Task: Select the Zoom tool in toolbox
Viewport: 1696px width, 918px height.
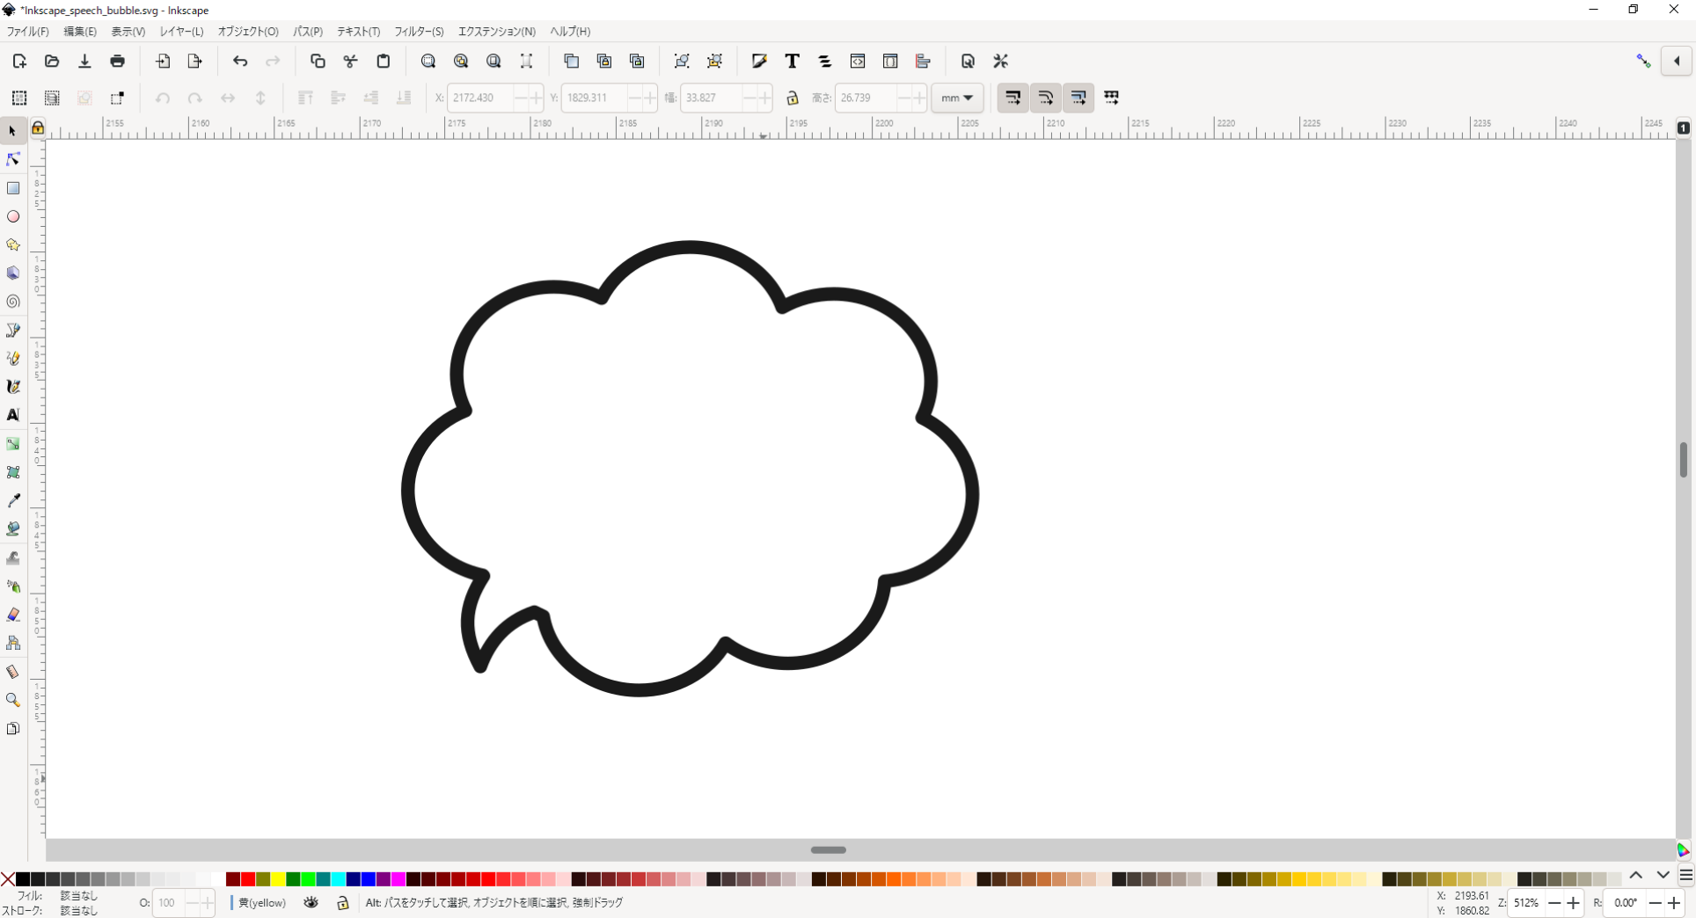Action: 13,700
